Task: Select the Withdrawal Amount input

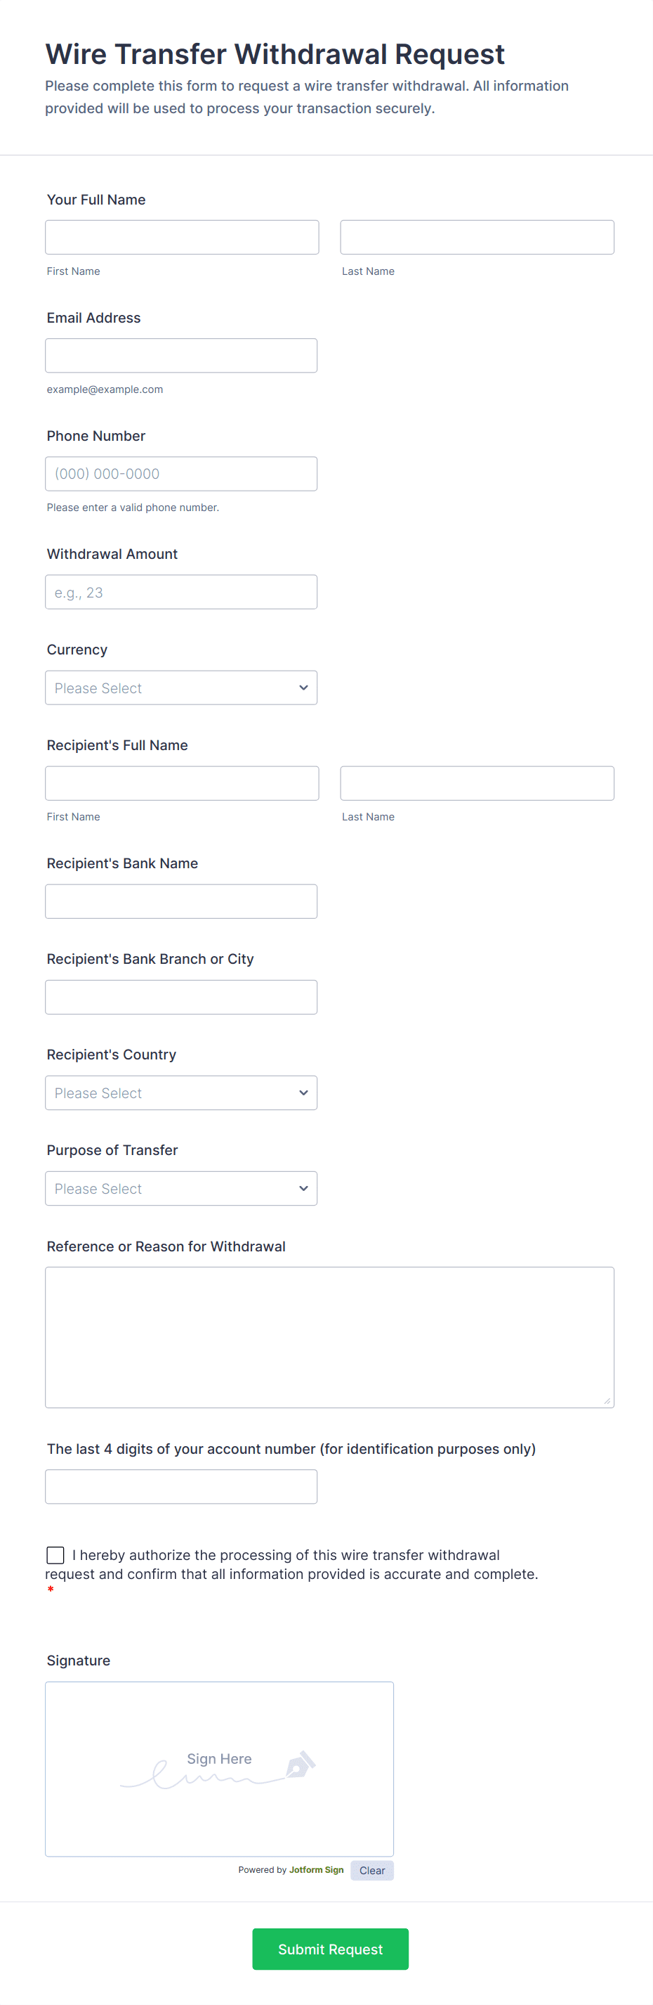Action: point(181,591)
